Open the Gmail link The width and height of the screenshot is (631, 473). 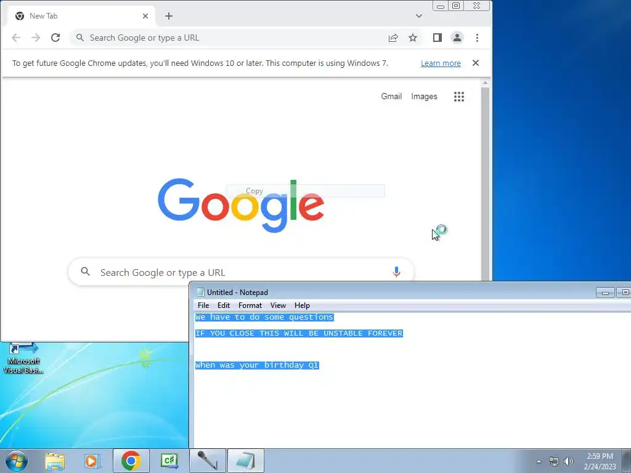pos(391,97)
